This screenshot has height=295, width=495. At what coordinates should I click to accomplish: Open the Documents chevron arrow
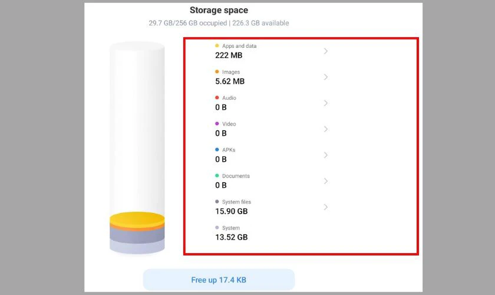326,181
